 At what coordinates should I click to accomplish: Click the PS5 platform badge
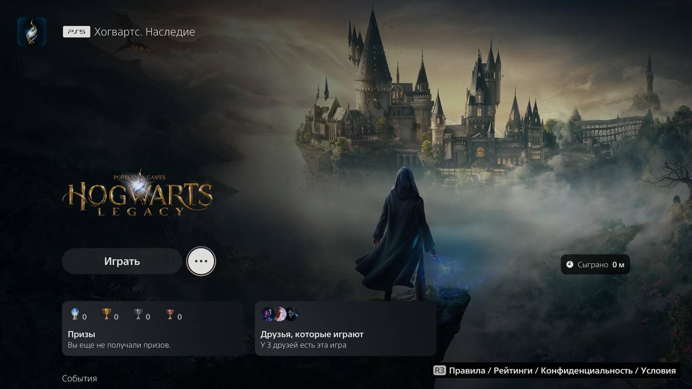tap(76, 32)
